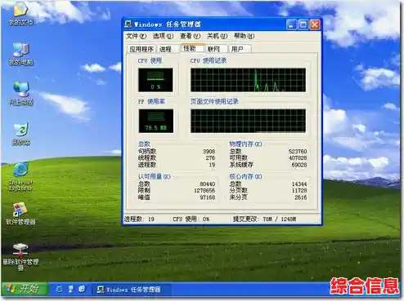Close the Task Manager window

[x=315, y=24]
